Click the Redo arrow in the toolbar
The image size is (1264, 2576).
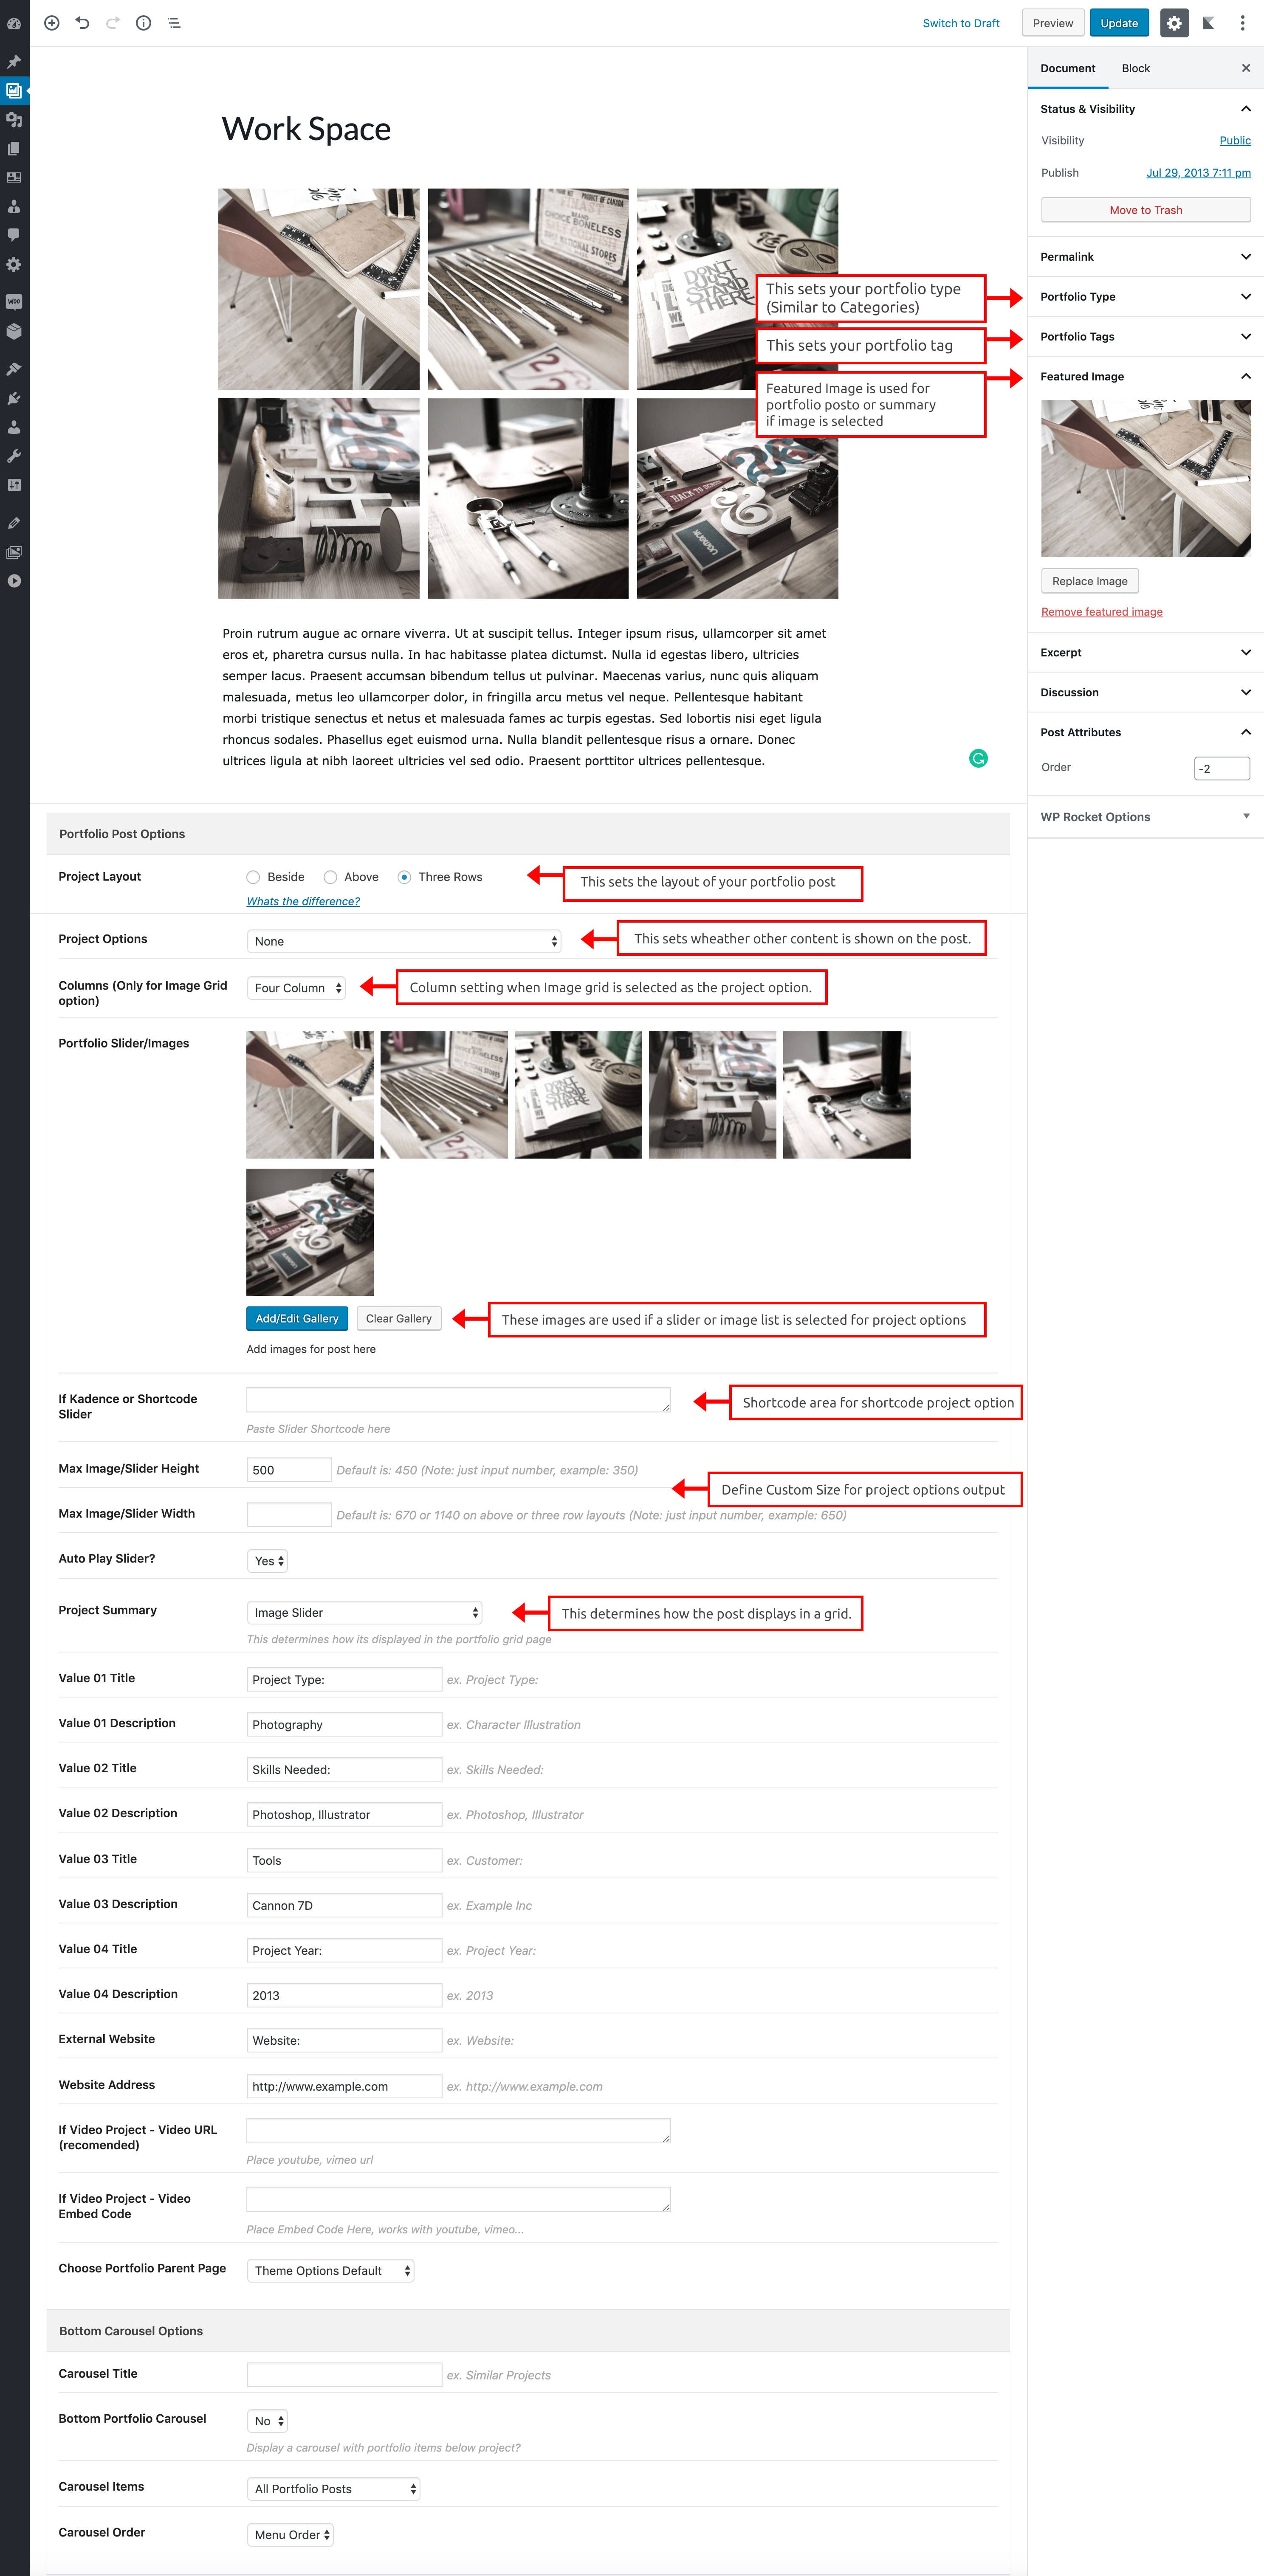[113, 23]
